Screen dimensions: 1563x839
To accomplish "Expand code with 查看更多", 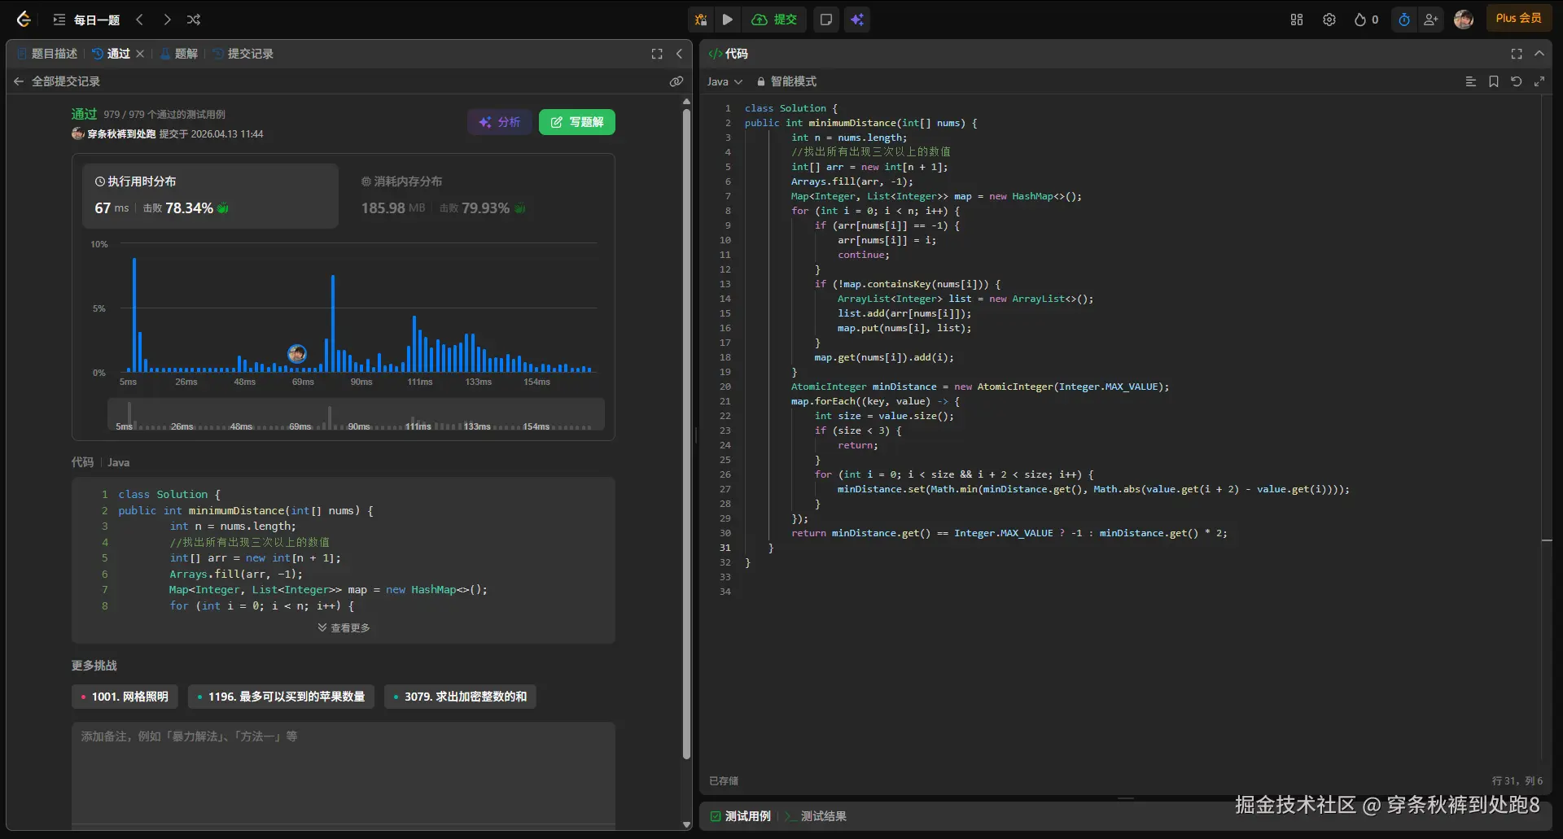I will tap(344, 627).
